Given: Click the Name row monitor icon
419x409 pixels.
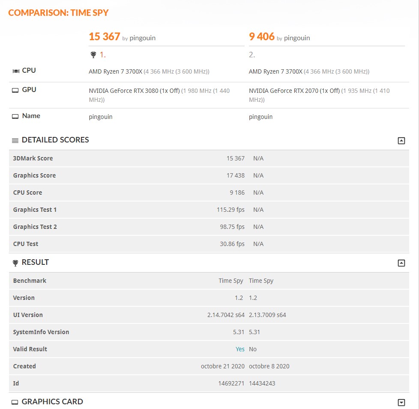Looking at the screenshot, I should click(15, 117).
